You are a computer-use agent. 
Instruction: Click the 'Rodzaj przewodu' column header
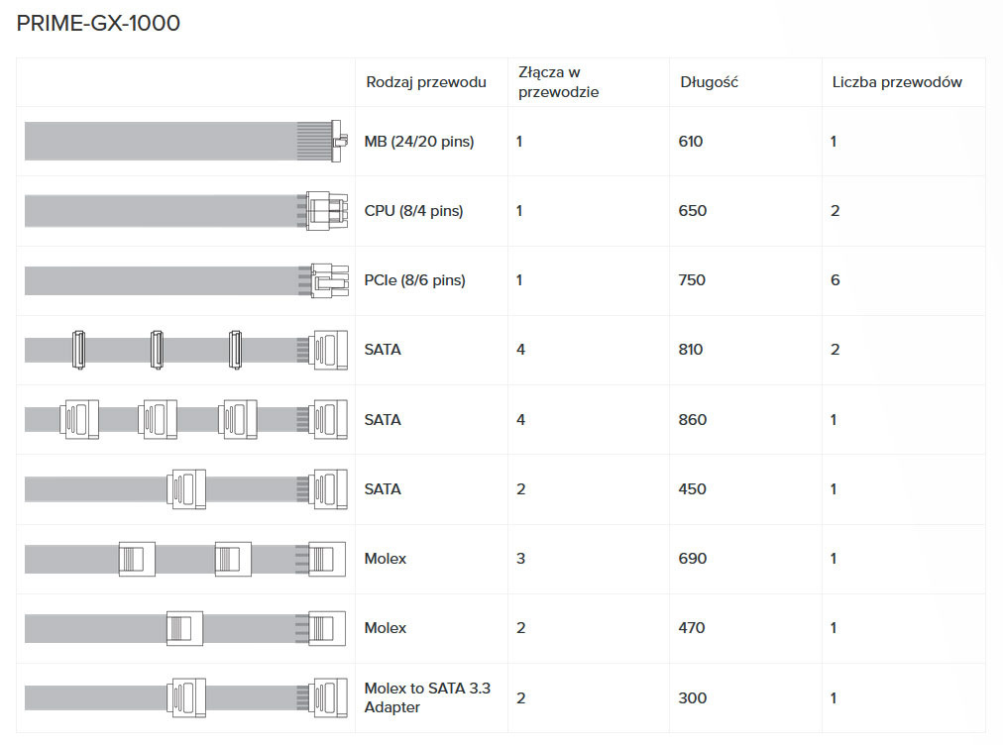[426, 82]
